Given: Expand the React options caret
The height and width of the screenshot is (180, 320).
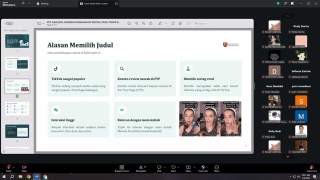Looking at the screenshot, I should coord(178,167).
